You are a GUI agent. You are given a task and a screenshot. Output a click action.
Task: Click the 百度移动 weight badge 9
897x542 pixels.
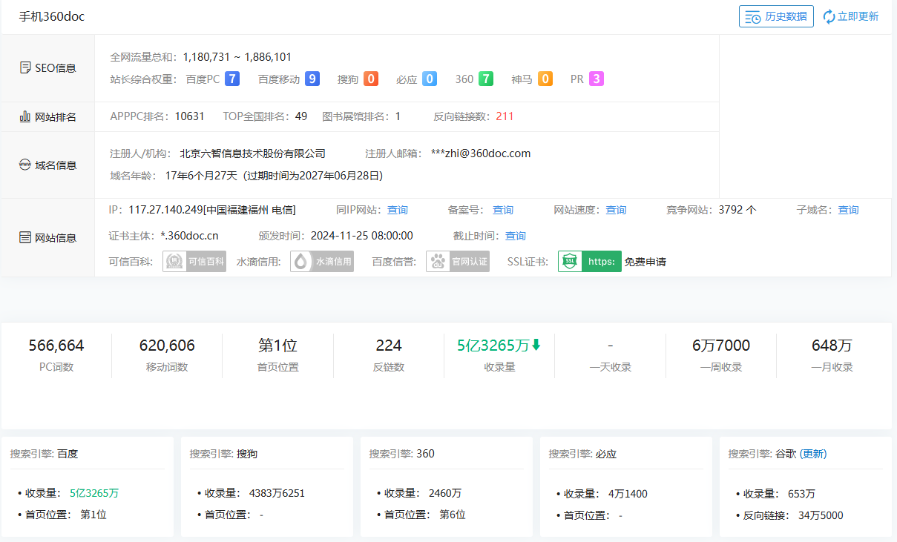pyautogui.click(x=312, y=79)
